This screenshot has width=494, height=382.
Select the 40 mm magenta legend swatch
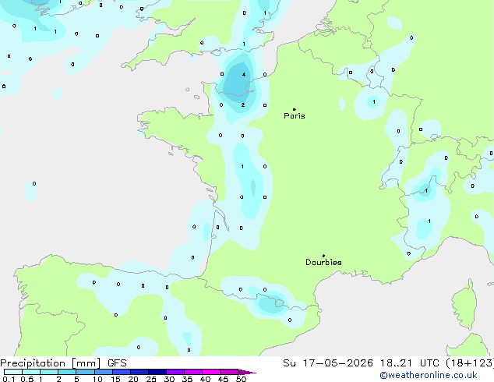coord(211,372)
